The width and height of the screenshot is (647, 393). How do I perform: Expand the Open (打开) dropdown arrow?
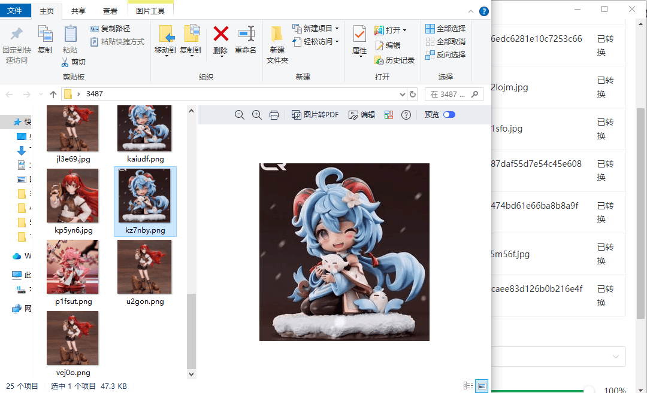coord(404,30)
